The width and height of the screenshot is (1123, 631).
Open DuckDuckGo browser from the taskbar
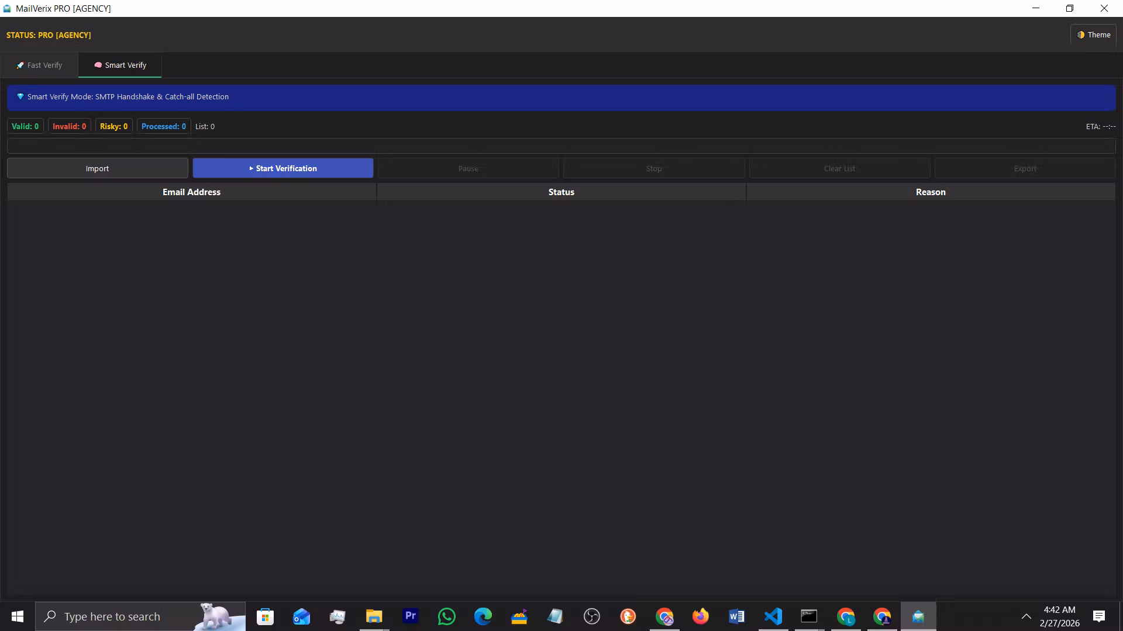pyautogui.click(x=628, y=616)
